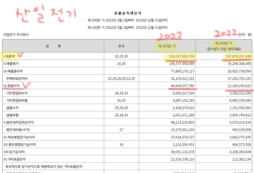The width and height of the screenshot is (254, 173).
Task: Click the prior sales value 107,674,107,439
Action: point(238,56)
